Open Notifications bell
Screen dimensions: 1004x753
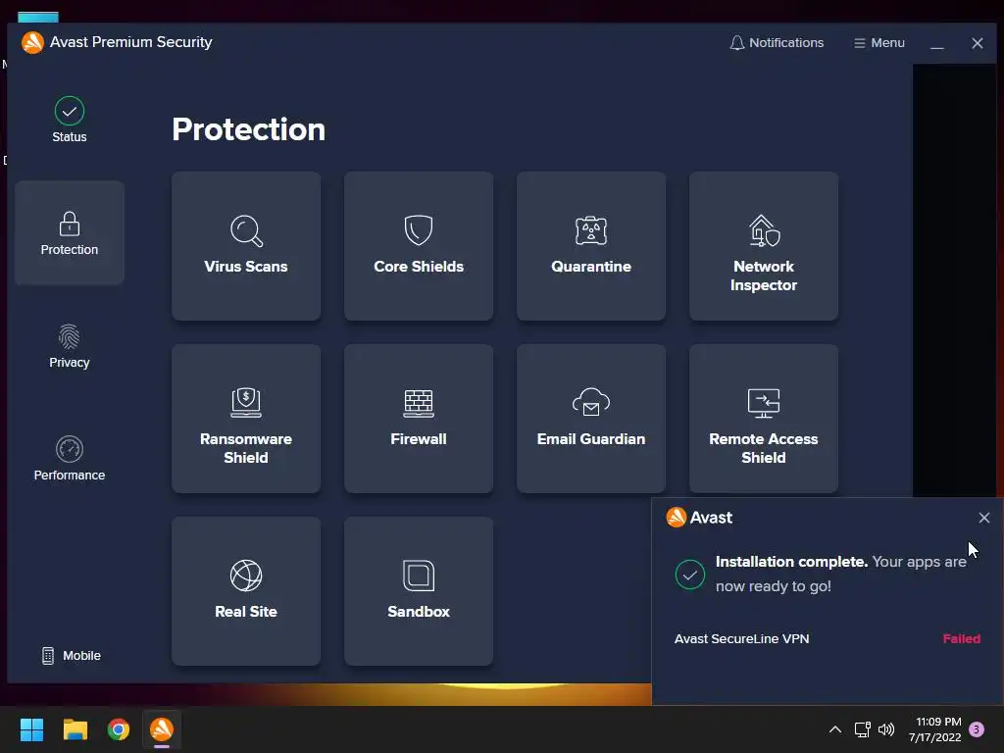pyautogui.click(x=777, y=43)
